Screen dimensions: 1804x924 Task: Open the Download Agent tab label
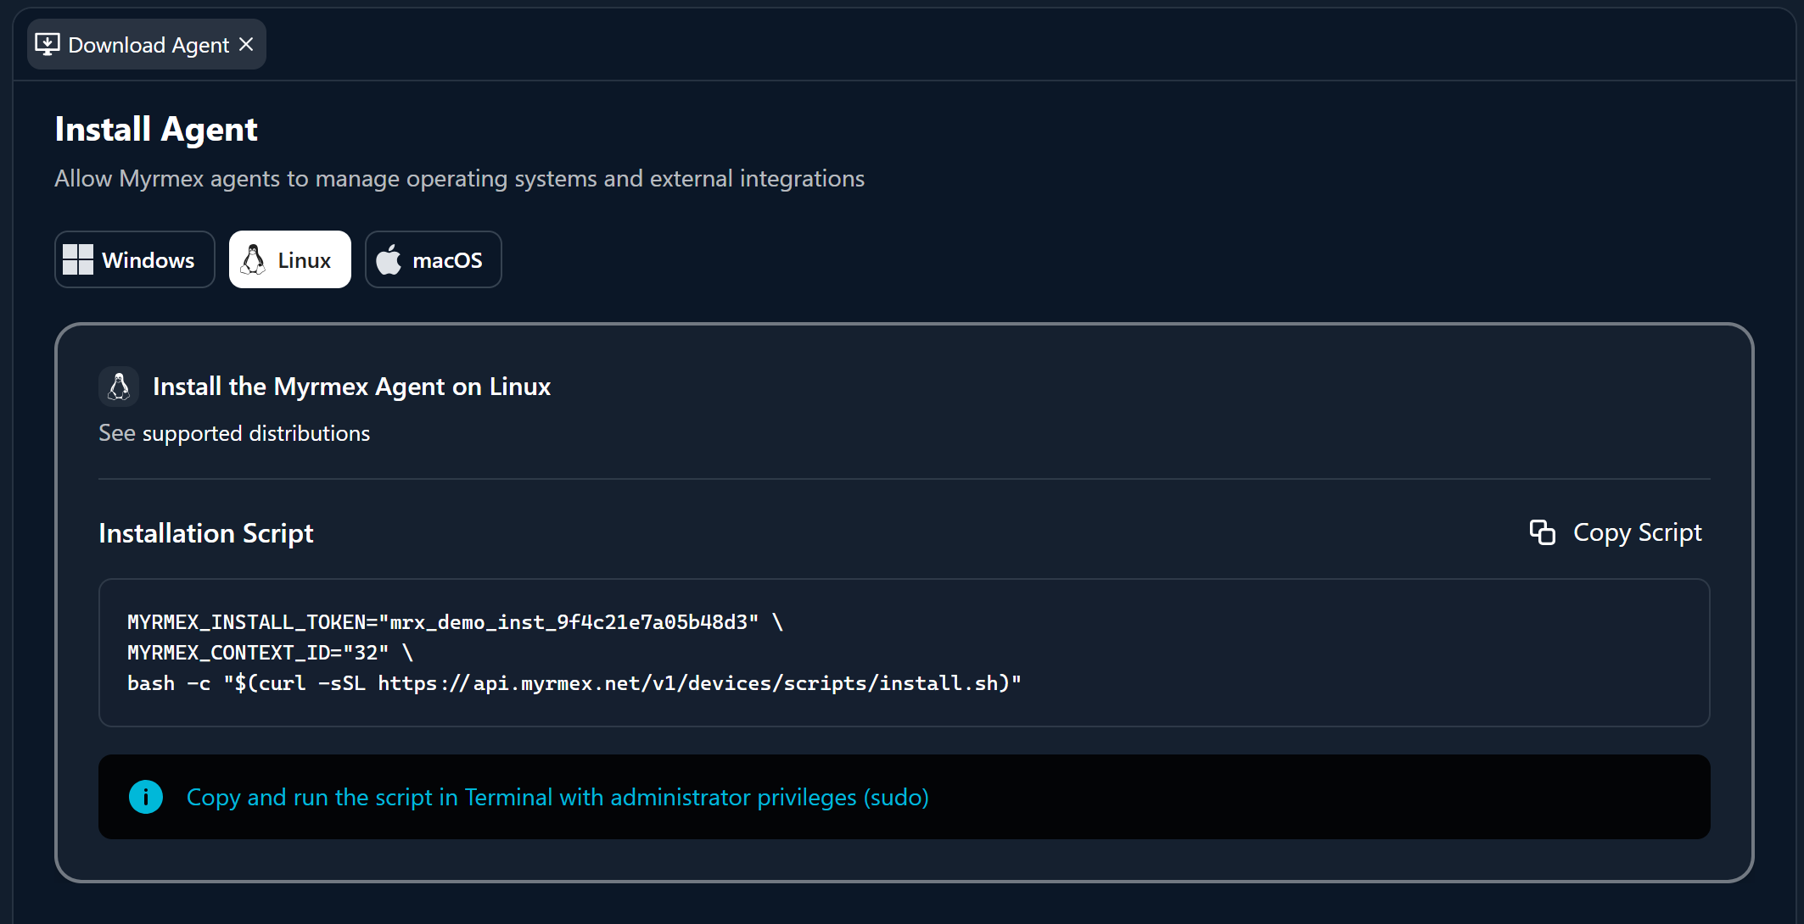coord(148,45)
